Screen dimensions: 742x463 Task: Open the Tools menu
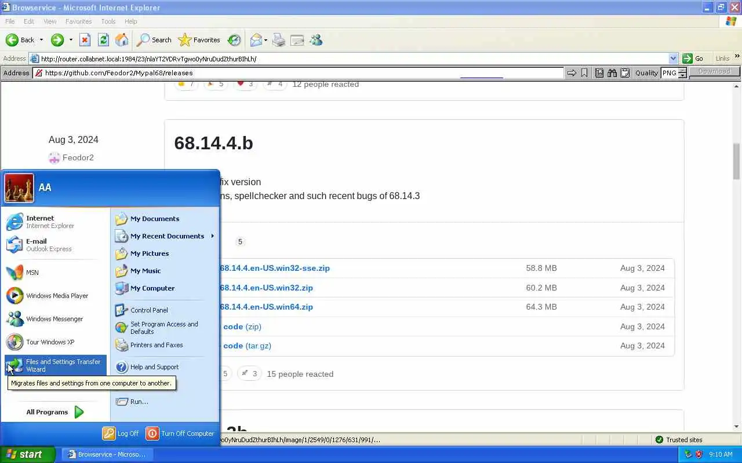[108, 21]
